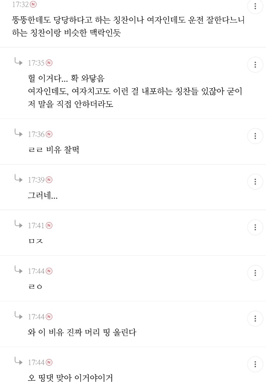This screenshot has width=266, height=382.
Task: Open the options menu on the 17:32 comment
Action: (x=255, y=7)
